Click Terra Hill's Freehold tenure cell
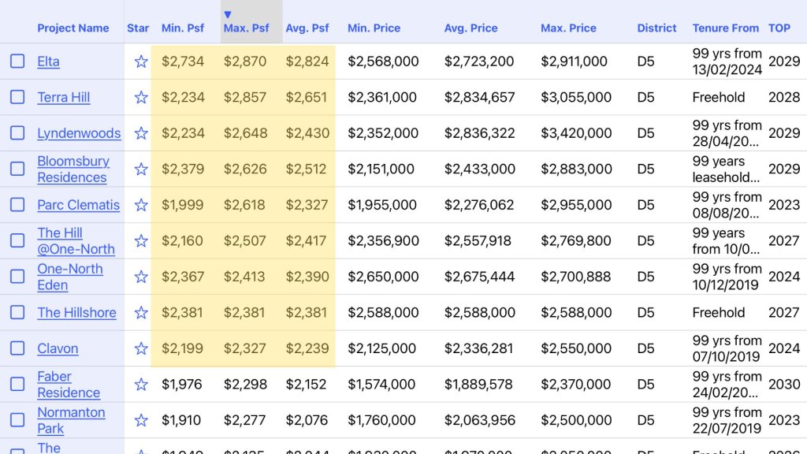 (x=719, y=97)
